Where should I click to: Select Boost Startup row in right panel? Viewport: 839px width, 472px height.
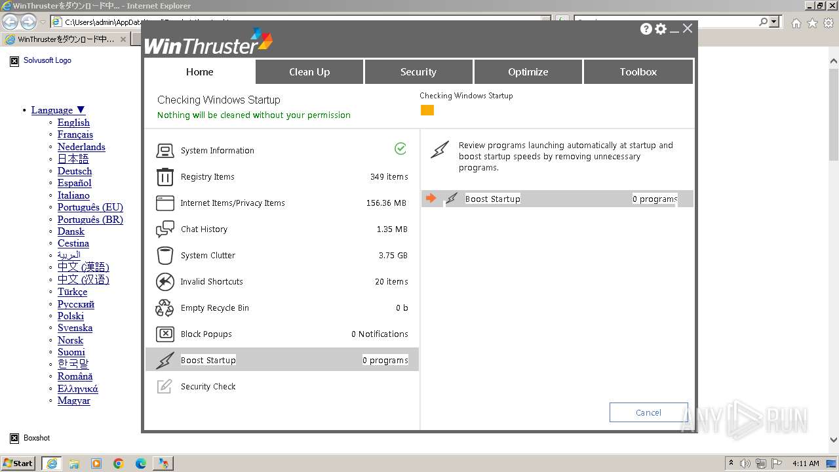tap(557, 199)
